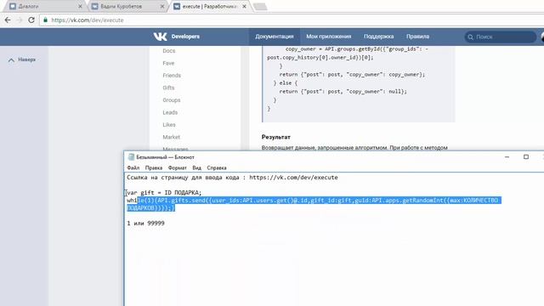Close the Диалоги browser tab

[x=80, y=7]
